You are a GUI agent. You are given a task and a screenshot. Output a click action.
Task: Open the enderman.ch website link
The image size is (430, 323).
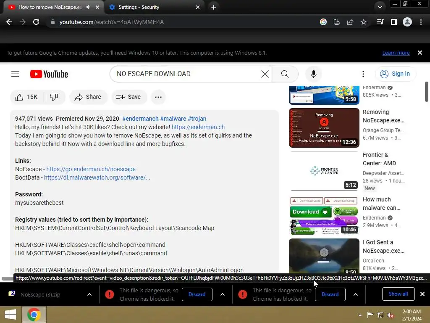(x=198, y=127)
